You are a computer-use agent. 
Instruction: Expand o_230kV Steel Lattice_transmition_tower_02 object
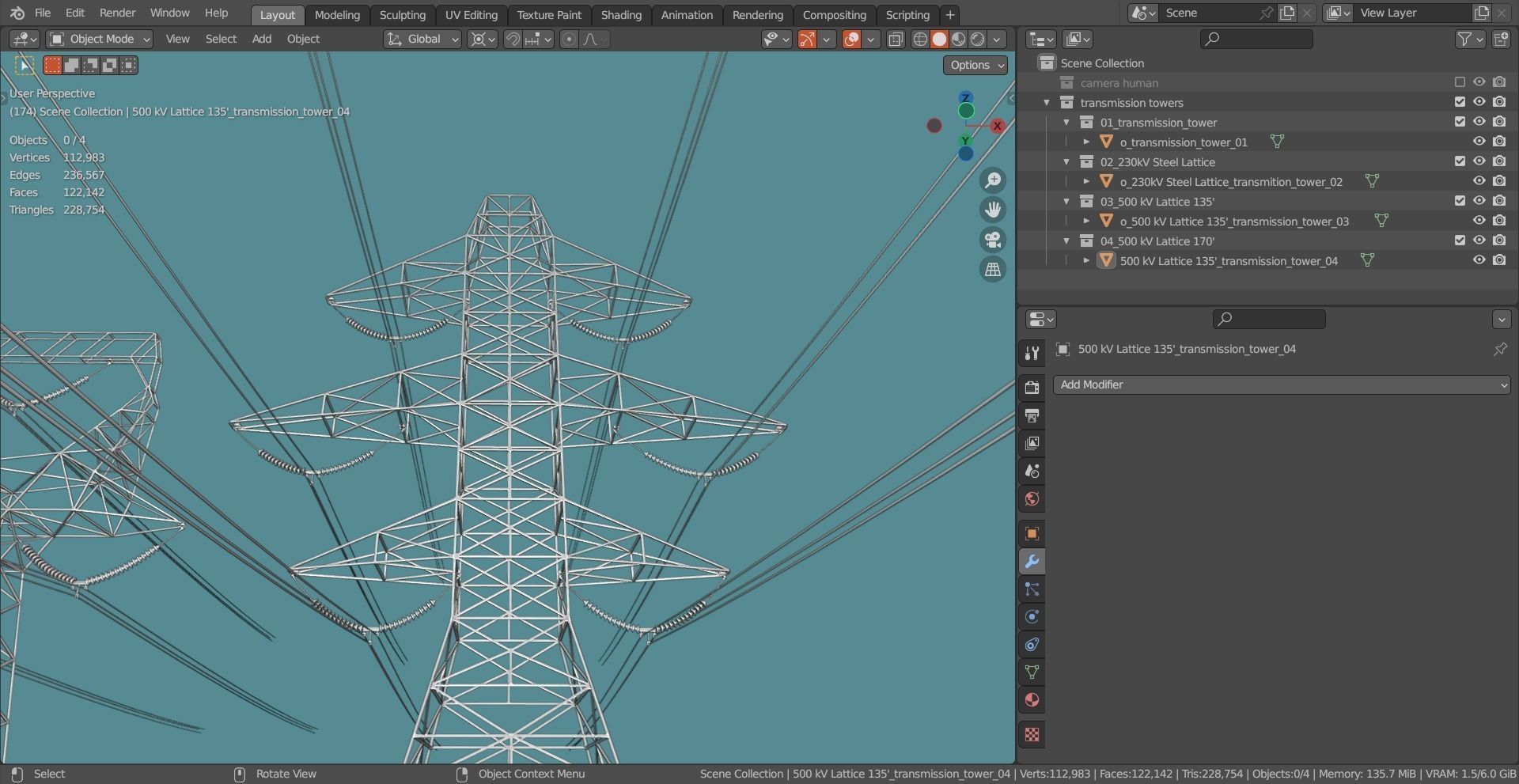[x=1086, y=182]
